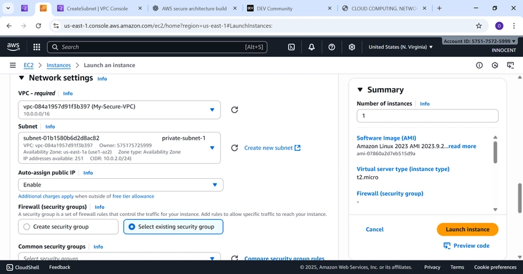Screen dimensions: 523x274
Task: View site information icon in address bar
Action: click(56, 25)
